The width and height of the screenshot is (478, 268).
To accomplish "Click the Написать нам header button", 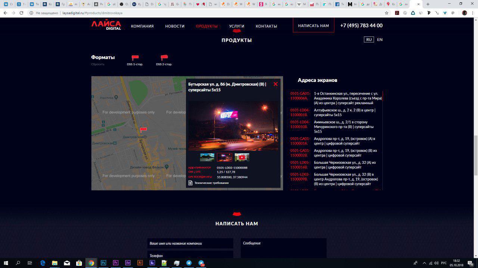I will (313, 25).
